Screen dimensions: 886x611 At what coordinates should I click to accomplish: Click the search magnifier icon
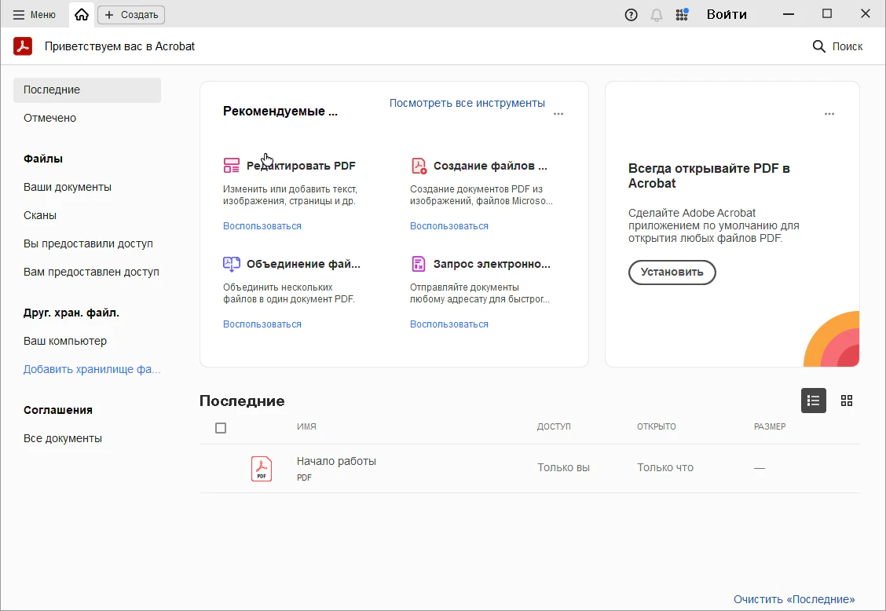[818, 46]
